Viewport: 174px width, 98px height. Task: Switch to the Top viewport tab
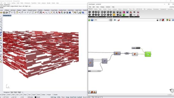(12, 92)
